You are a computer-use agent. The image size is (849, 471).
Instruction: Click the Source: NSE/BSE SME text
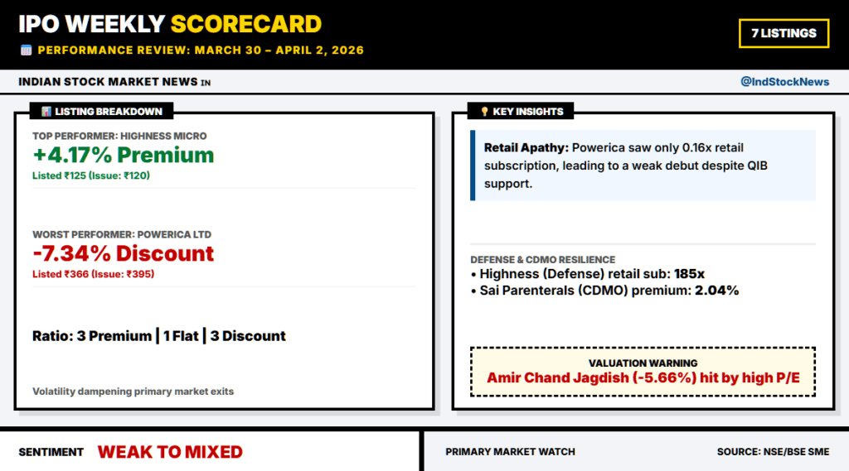773,452
